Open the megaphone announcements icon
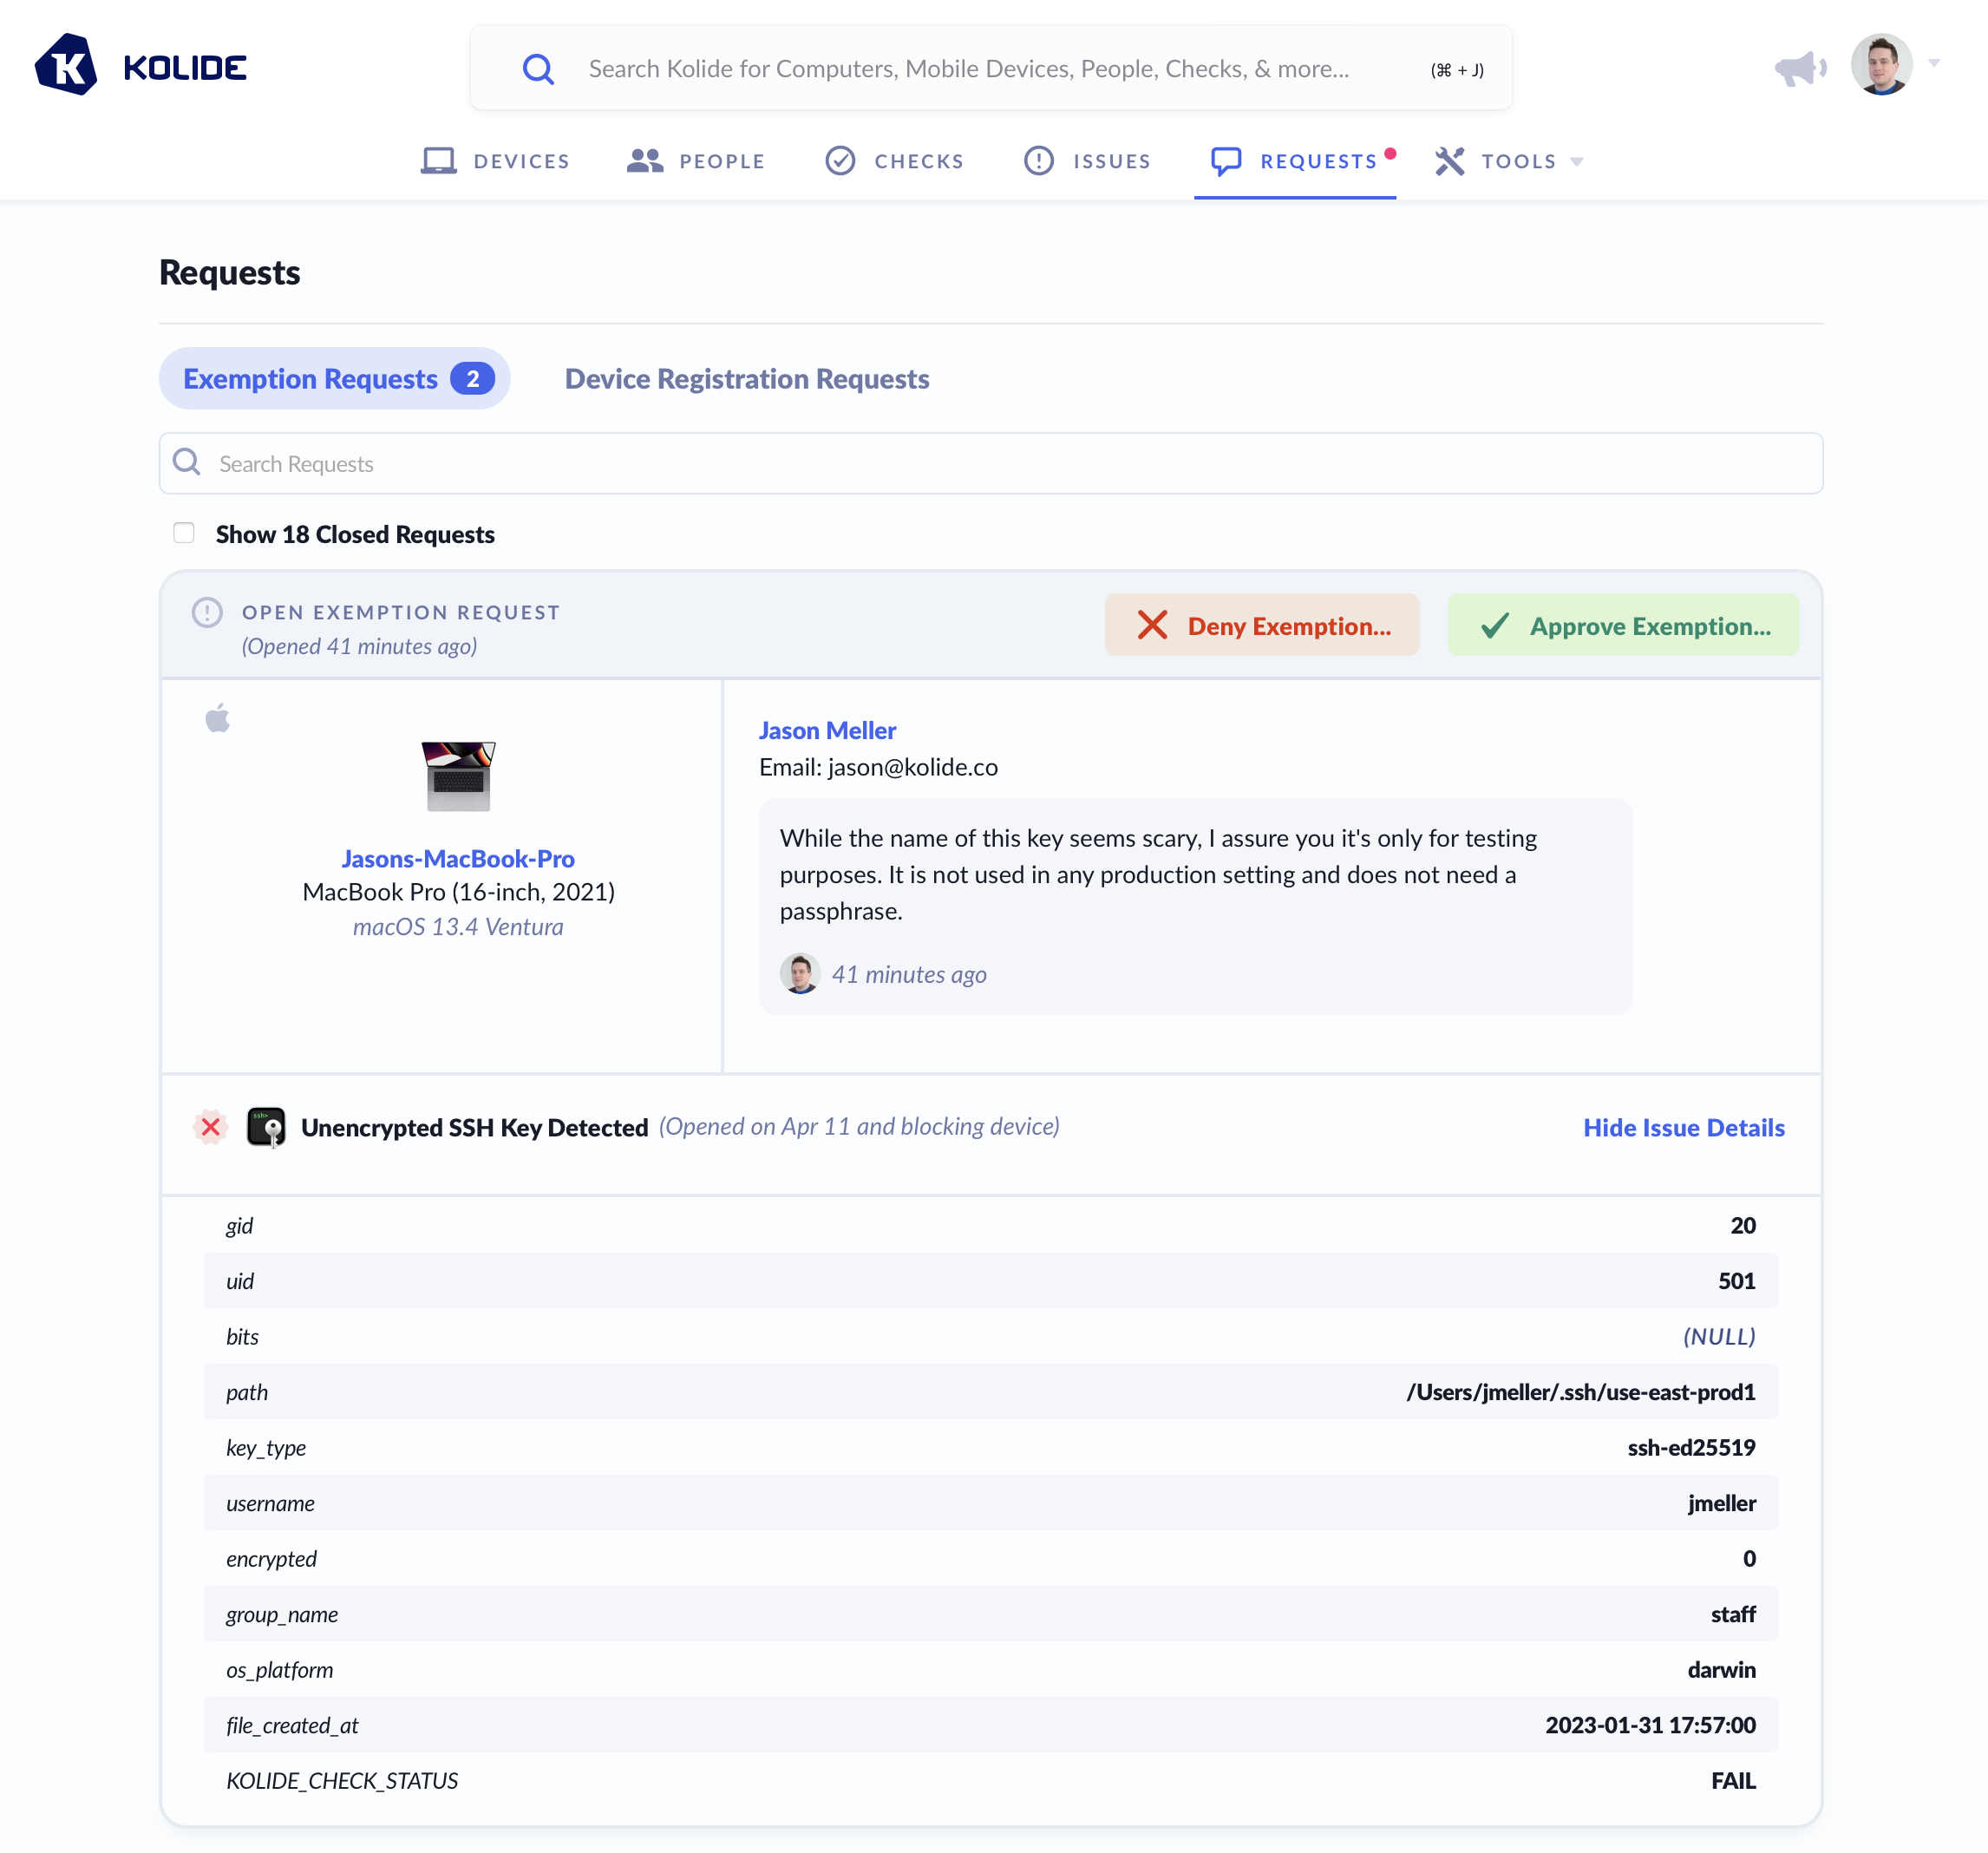The height and width of the screenshot is (1853, 1988). pyautogui.click(x=1799, y=68)
